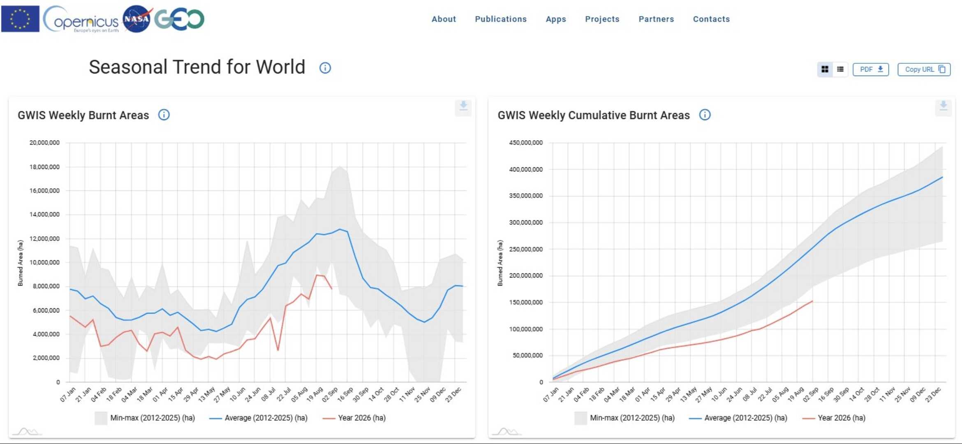Click chart logo under Weekly Burnt Areas
Image resolution: width=962 pixels, height=444 pixels.
[x=27, y=431]
